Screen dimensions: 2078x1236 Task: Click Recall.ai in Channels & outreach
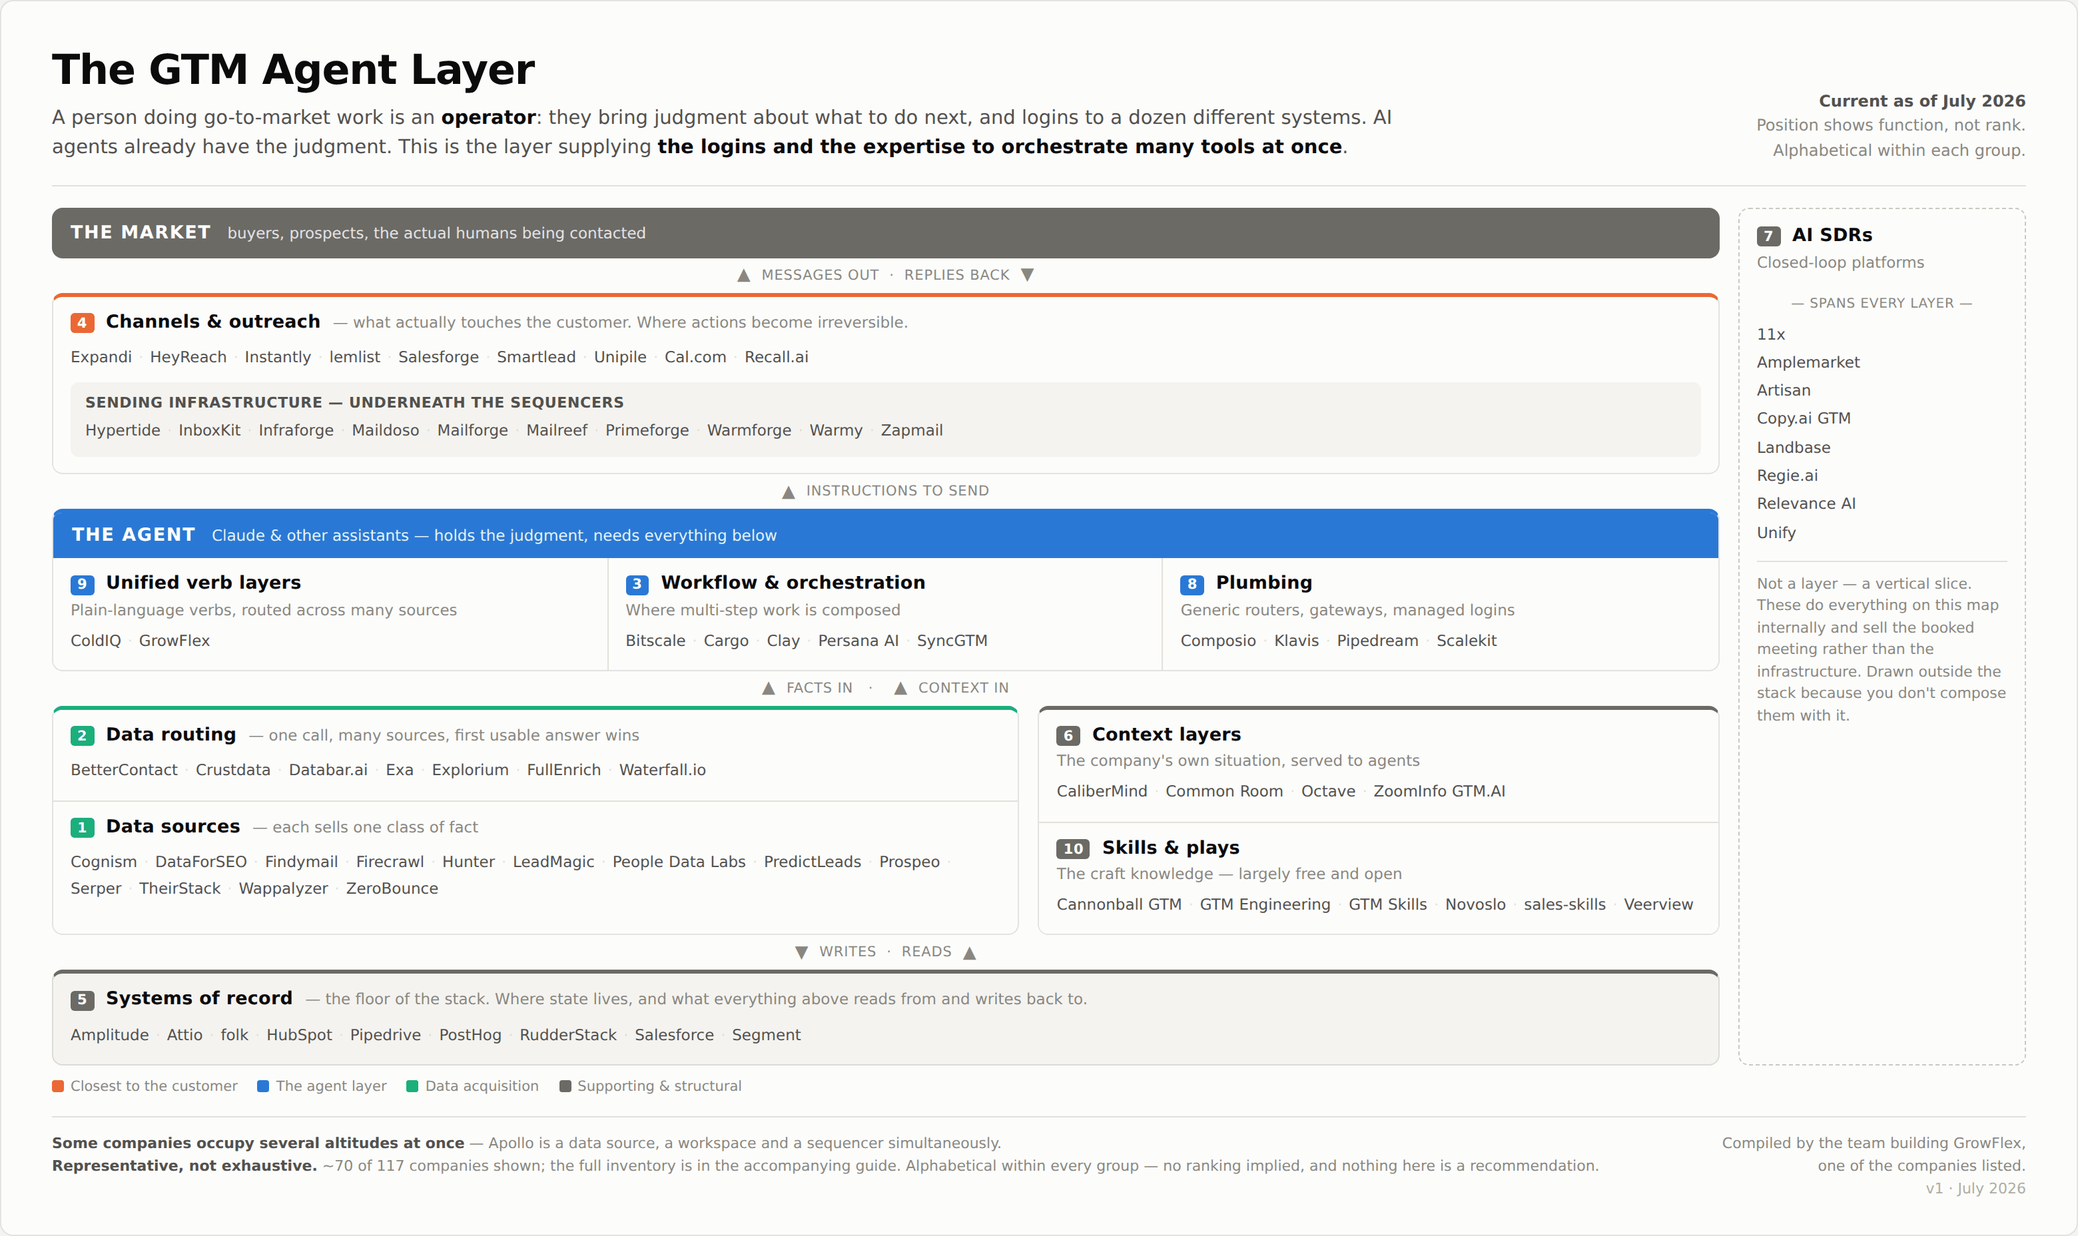point(776,358)
